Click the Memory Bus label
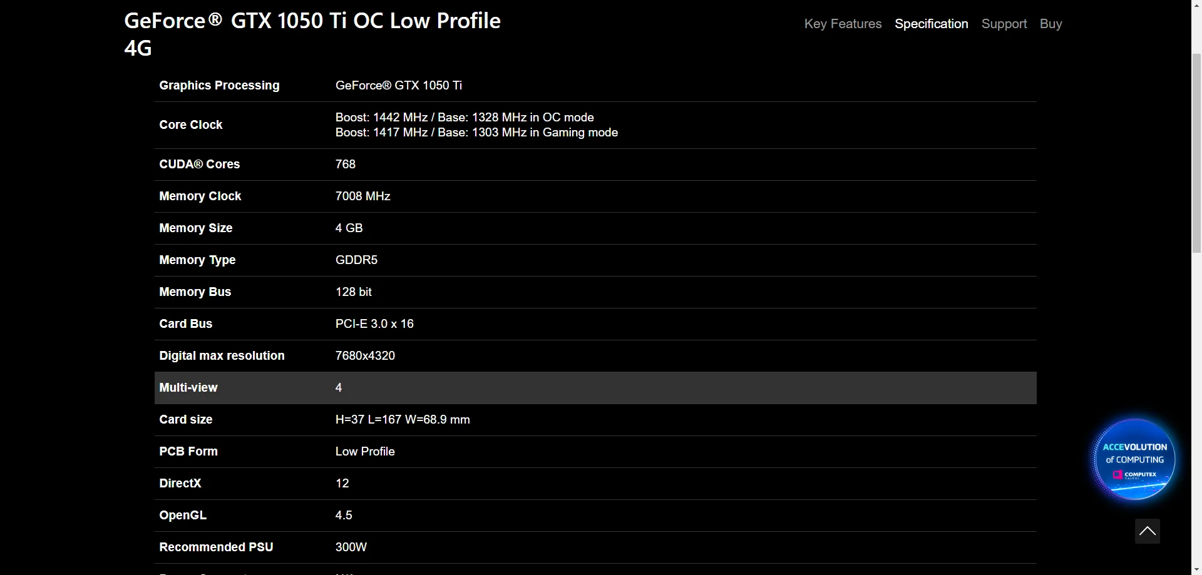1202x575 pixels. (x=195, y=292)
